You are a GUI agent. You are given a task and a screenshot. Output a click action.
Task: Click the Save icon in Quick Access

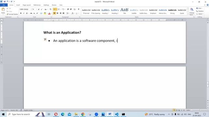click(x=5, y=1)
